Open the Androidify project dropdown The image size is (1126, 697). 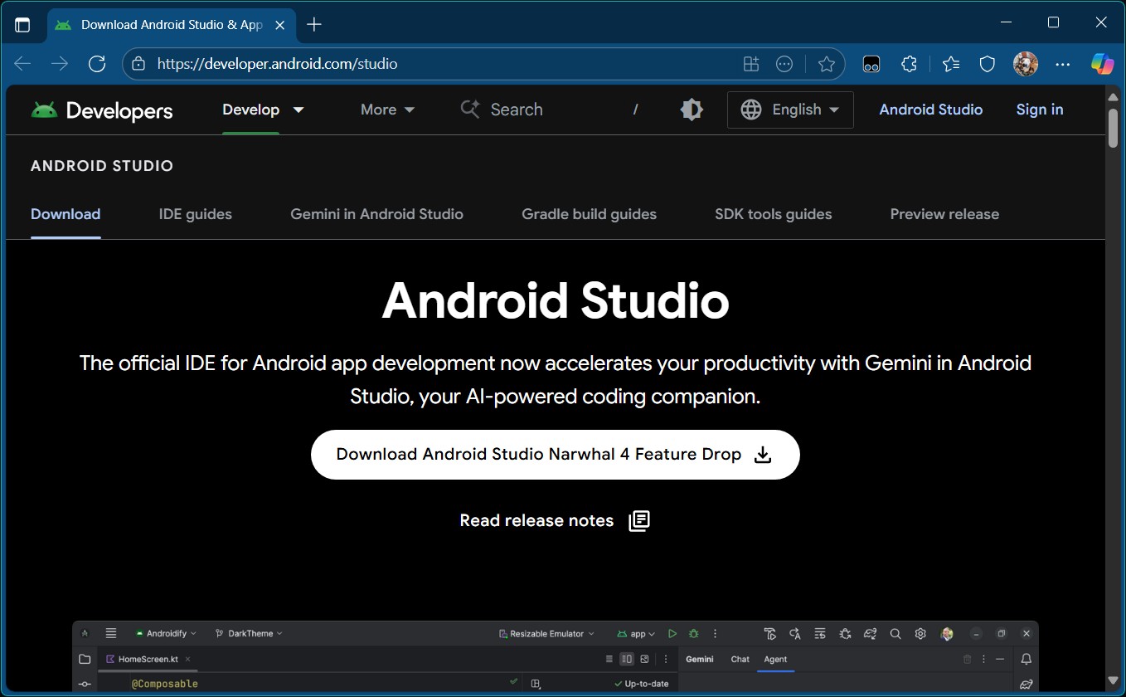point(166,633)
